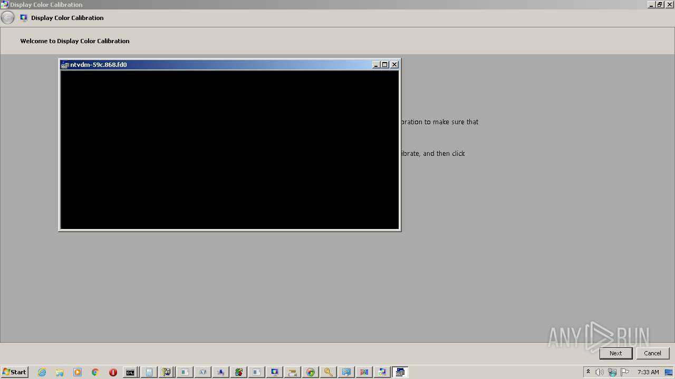Open the scanner-style taskbar icon
This screenshot has height=379, width=675.
point(292,372)
